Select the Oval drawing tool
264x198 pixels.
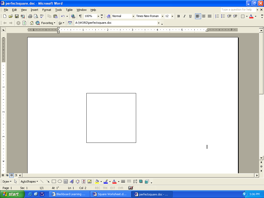click(60, 181)
